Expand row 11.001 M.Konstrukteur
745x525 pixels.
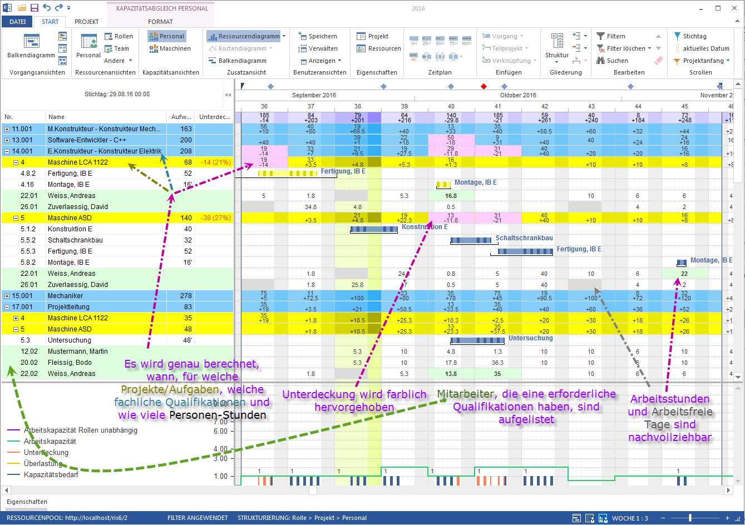click(x=7, y=129)
